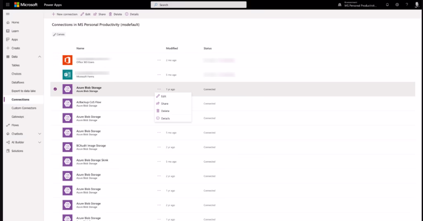
Task: Sort by the Modified column header
Action: point(172,49)
